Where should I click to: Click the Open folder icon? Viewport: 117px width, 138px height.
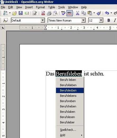(x=15, y=13)
